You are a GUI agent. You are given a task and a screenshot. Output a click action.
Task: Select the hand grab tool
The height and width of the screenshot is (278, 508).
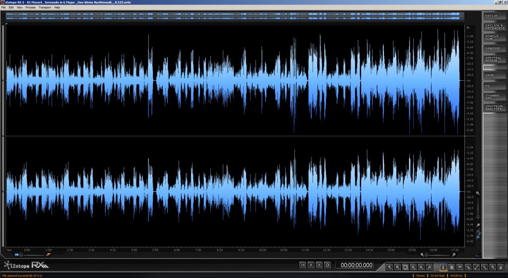coord(501,267)
